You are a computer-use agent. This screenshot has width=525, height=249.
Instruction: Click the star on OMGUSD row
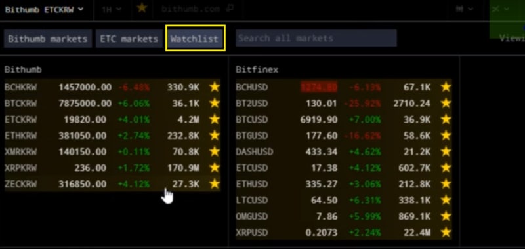[446, 216]
